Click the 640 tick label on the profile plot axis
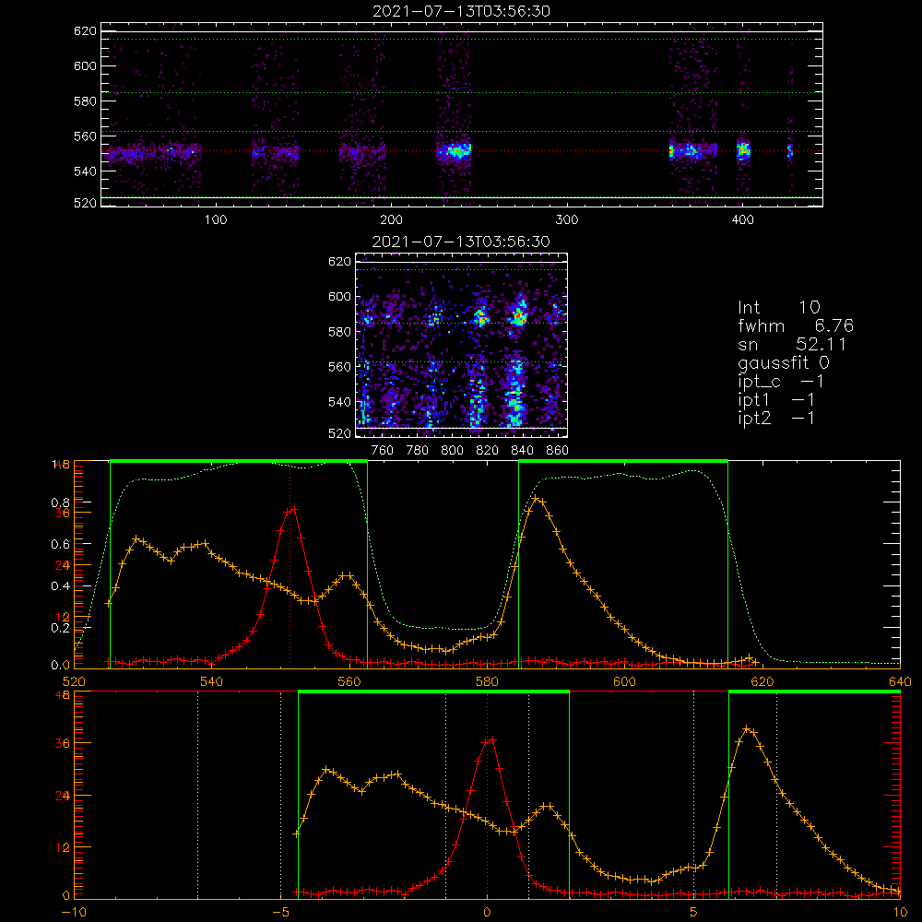The image size is (922, 922). [x=900, y=682]
